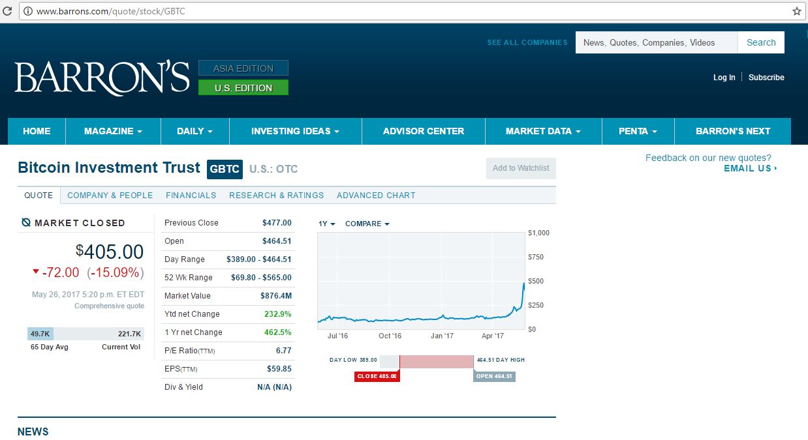Click the GBTC ticker badge
The width and height of the screenshot is (808, 440).
[225, 169]
